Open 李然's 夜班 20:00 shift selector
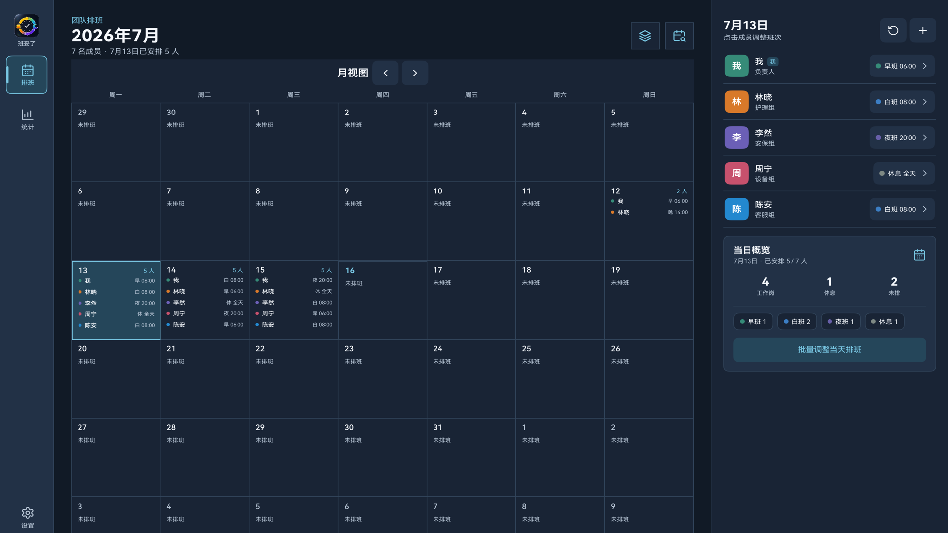 click(x=902, y=137)
